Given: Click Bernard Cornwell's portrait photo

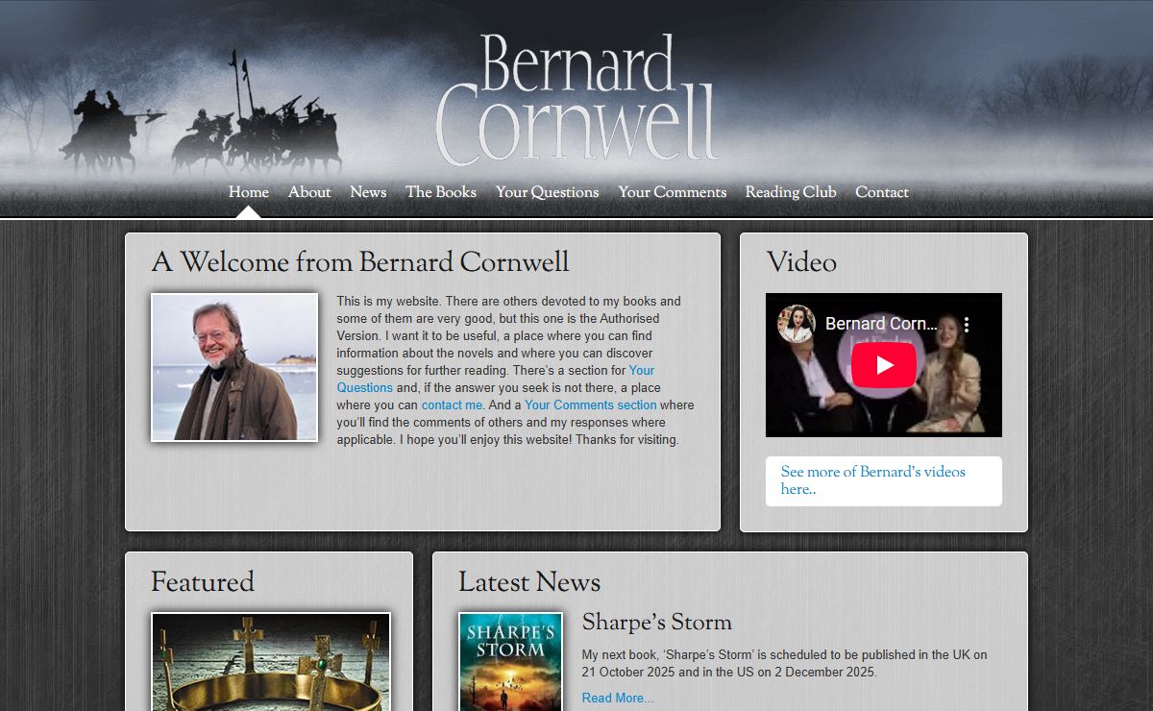Looking at the screenshot, I should pyautogui.click(x=234, y=368).
